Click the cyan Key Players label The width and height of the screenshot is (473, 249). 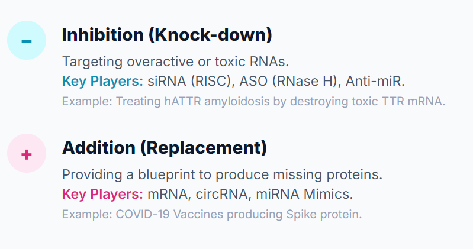102,81
